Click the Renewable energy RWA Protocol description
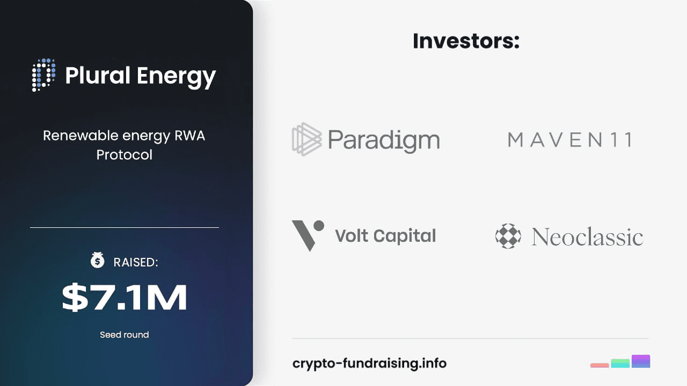The image size is (687, 386). pos(124,145)
